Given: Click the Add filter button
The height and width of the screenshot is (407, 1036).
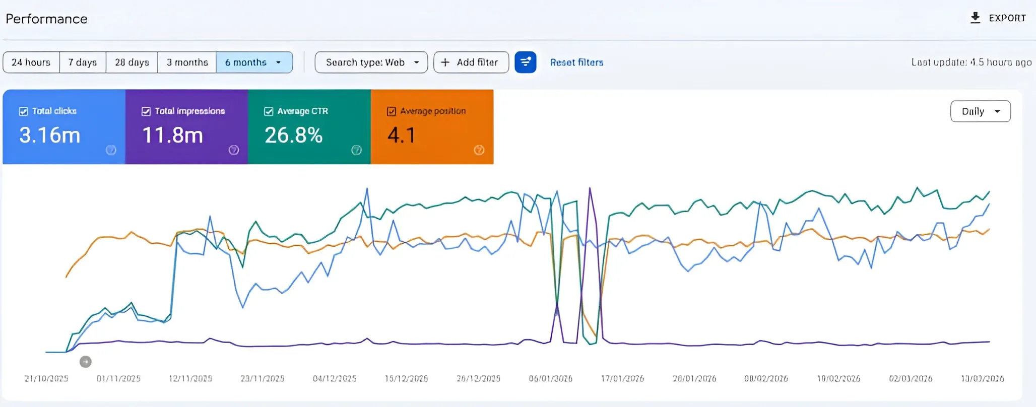Looking at the screenshot, I should 471,62.
